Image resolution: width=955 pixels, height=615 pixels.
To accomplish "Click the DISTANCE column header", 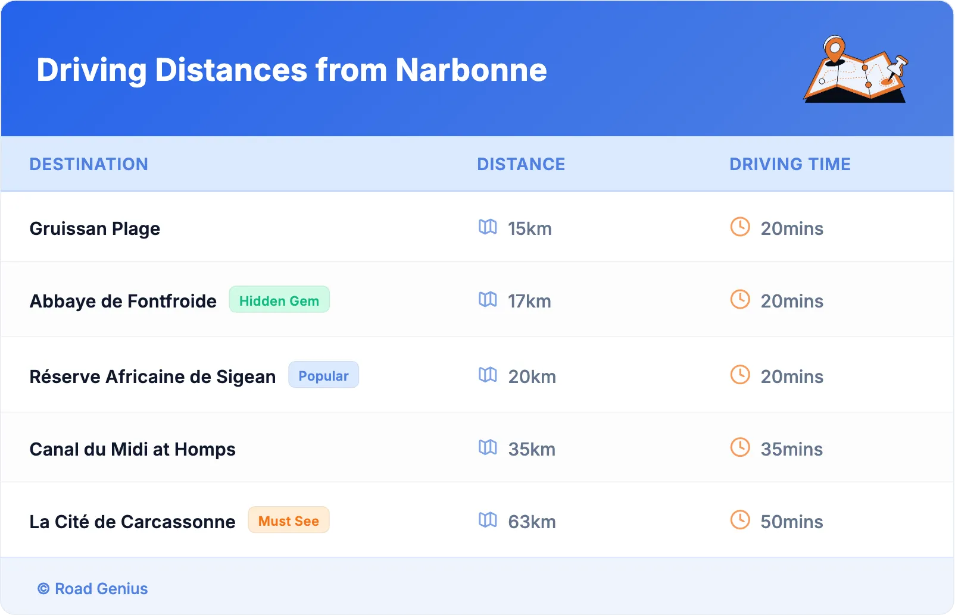I will click(x=521, y=164).
